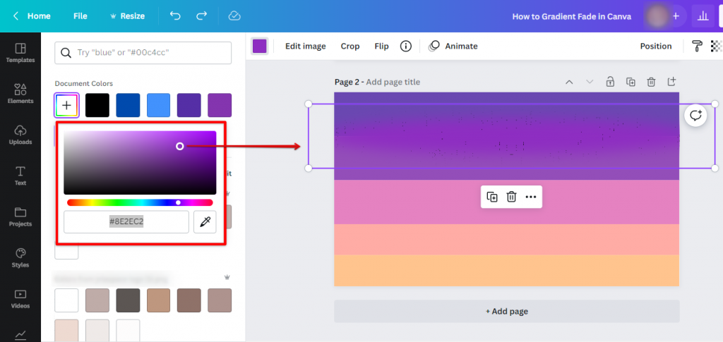Click the redo arrow icon
The height and width of the screenshot is (342, 723).
click(x=202, y=16)
